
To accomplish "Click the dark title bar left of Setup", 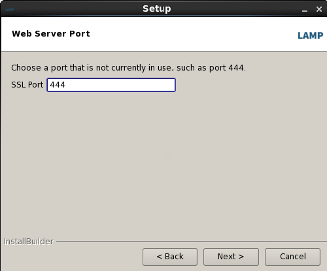I will [x=77, y=9].
